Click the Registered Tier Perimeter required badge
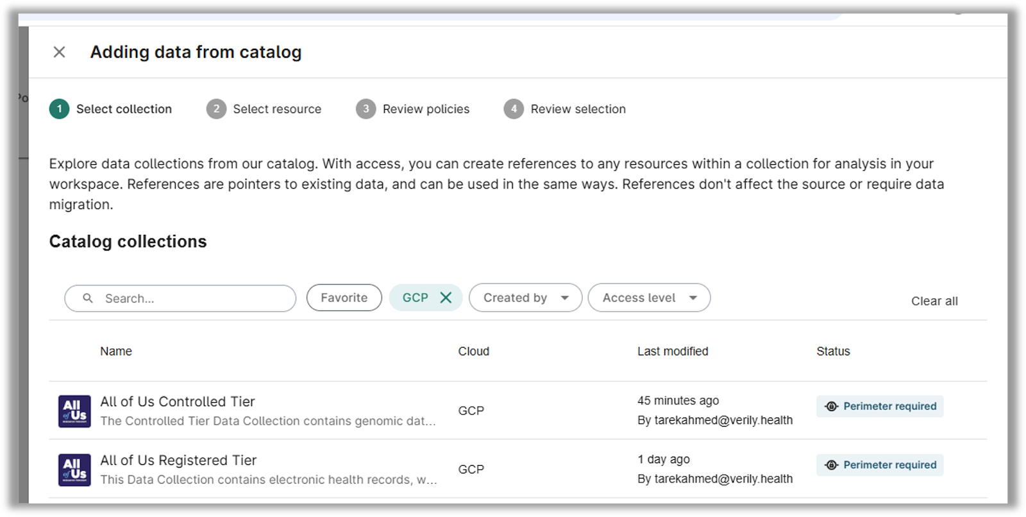 click(x=880, y=465)
